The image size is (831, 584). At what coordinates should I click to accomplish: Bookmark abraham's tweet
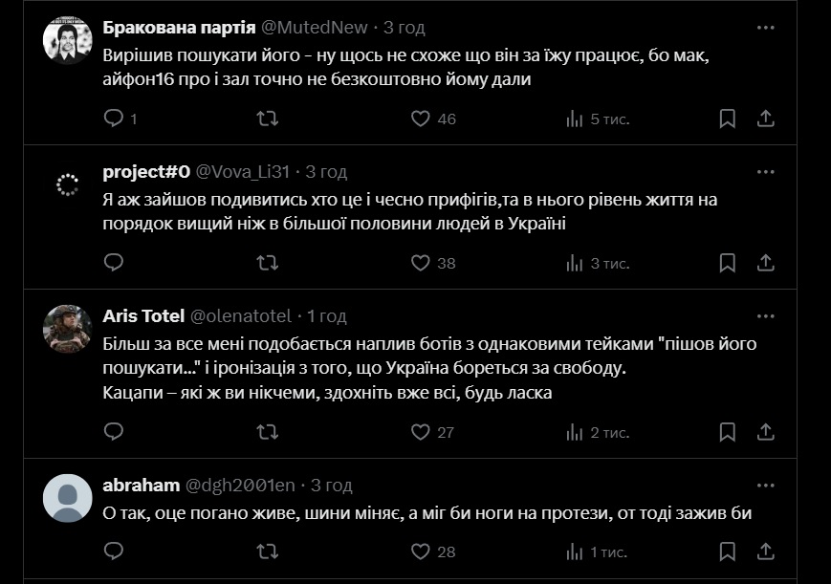[x=727, y=552]
